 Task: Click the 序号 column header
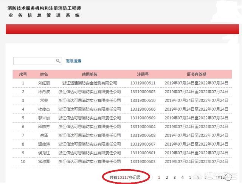pos(23,75)
